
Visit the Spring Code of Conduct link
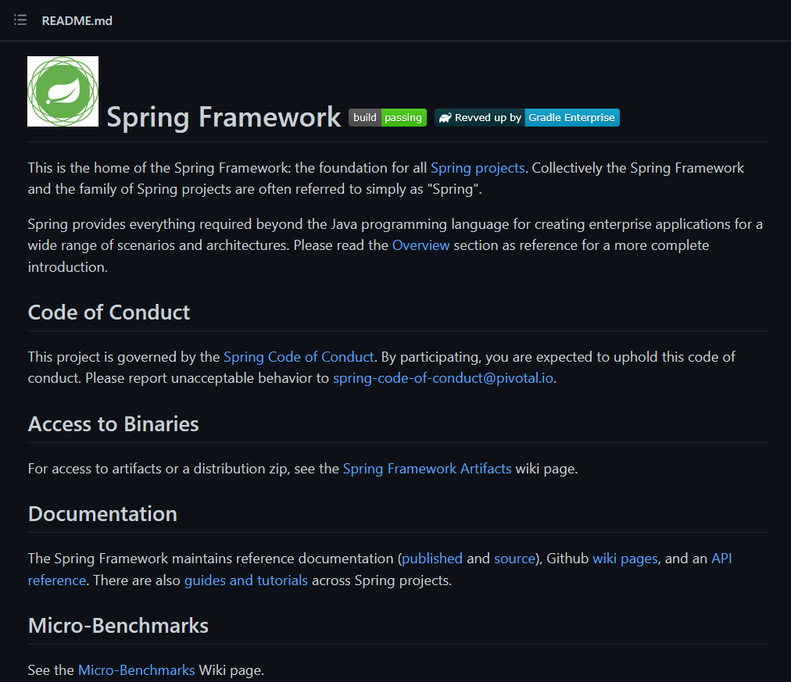pyautogui.click(x=299, y=357)
